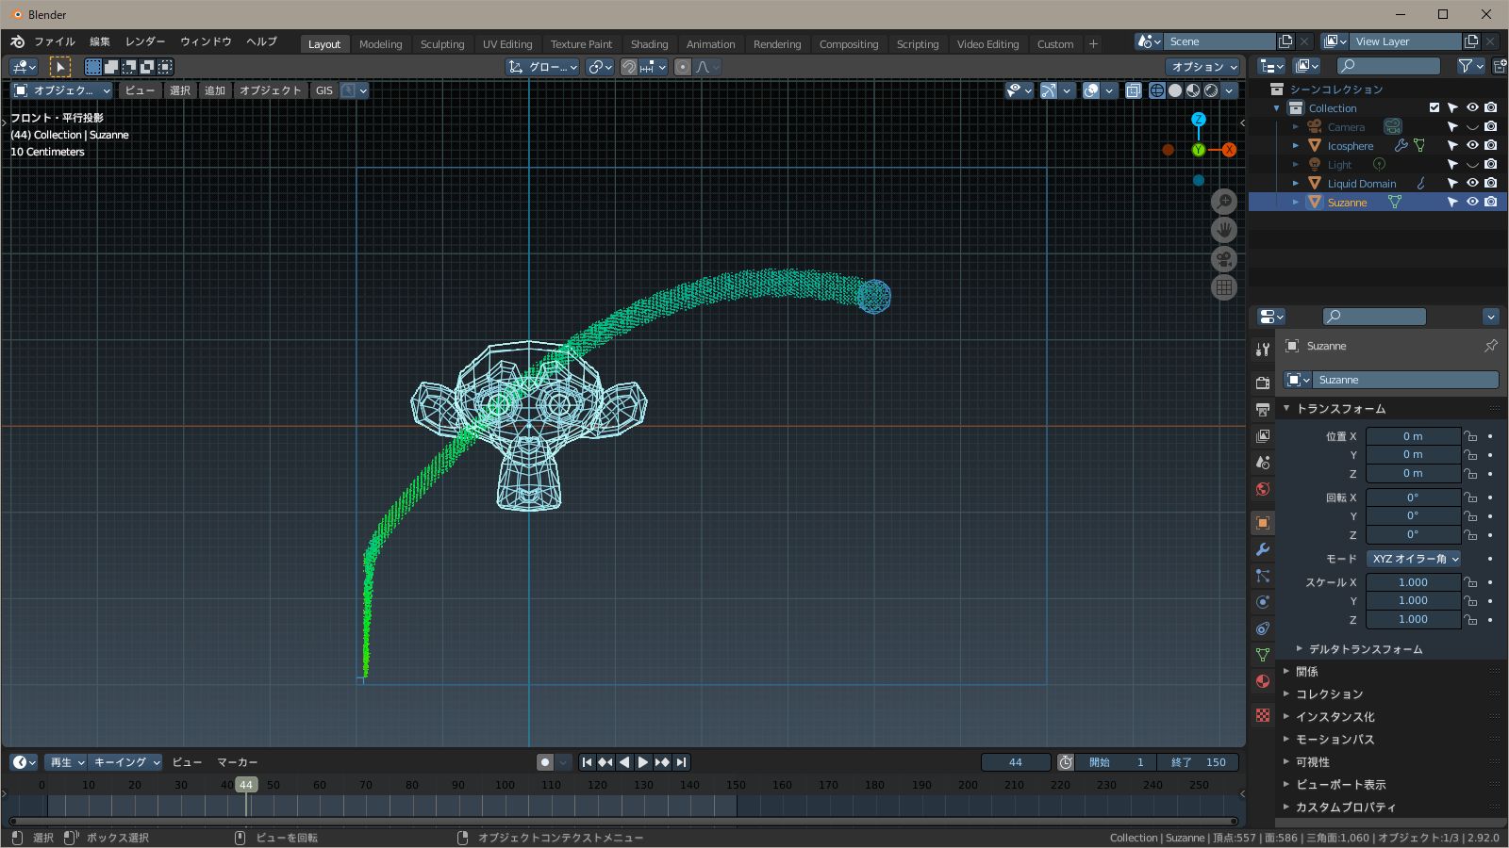Click the viewport pan hand gizmo
This screenshot has height=848, width=1509.
click(1224, 230)
